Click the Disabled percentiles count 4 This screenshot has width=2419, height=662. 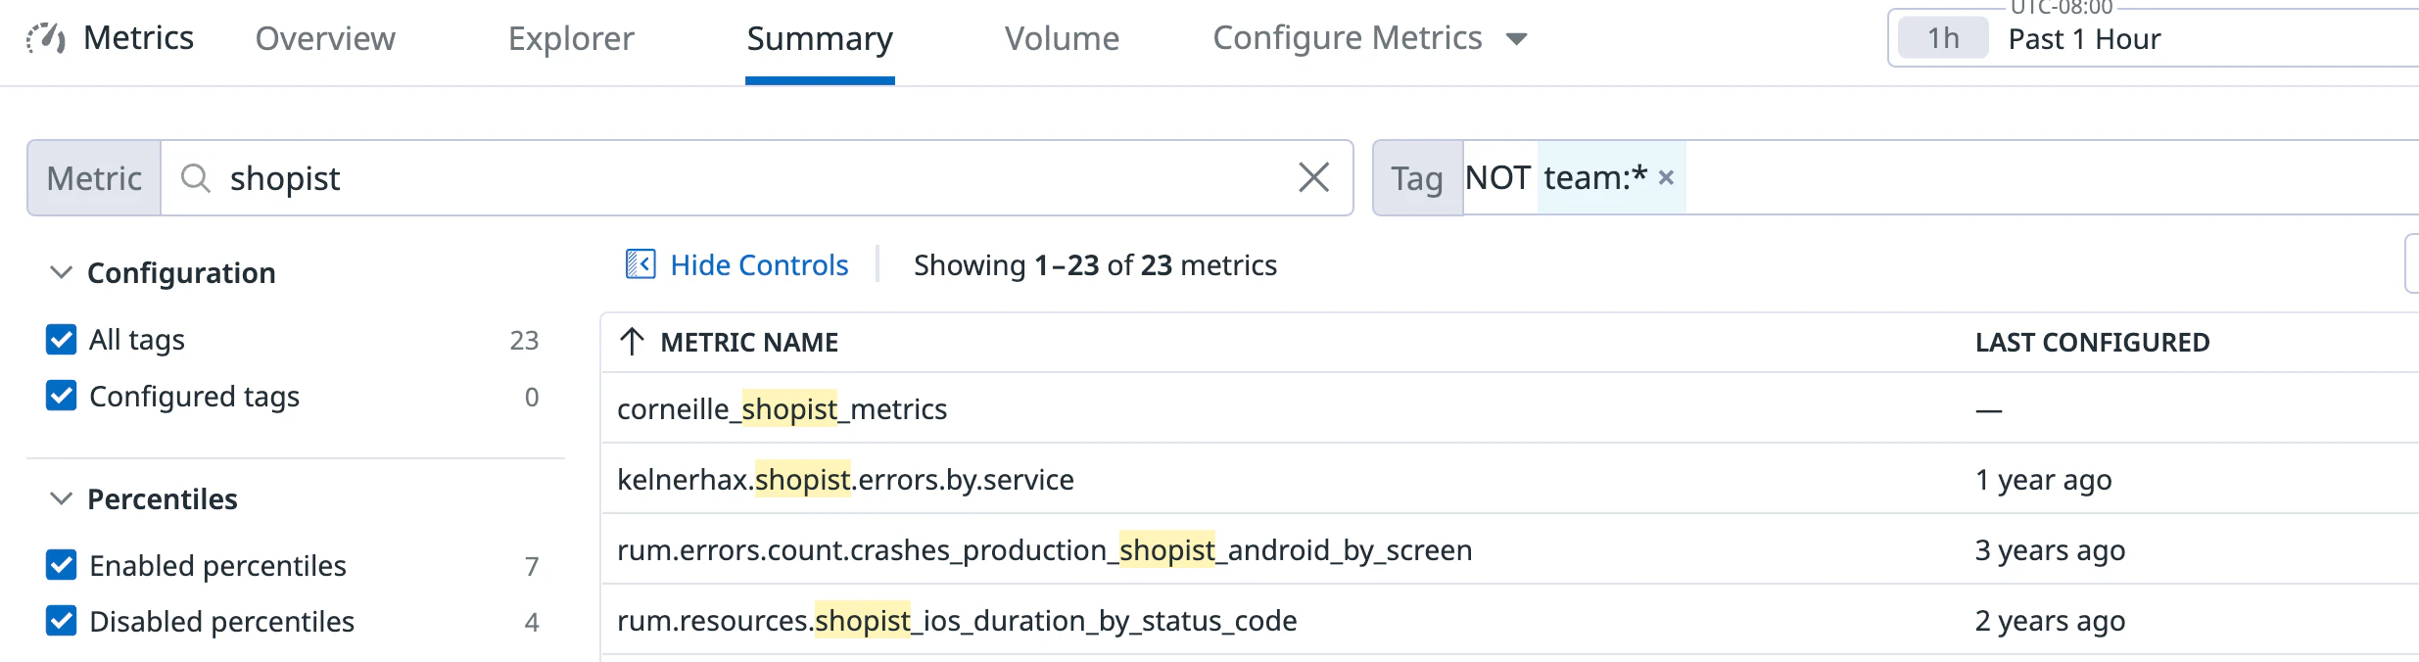(x=532, y=622)
